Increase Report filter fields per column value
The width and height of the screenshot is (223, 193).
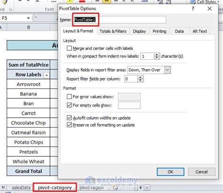[x=140, y=77]
